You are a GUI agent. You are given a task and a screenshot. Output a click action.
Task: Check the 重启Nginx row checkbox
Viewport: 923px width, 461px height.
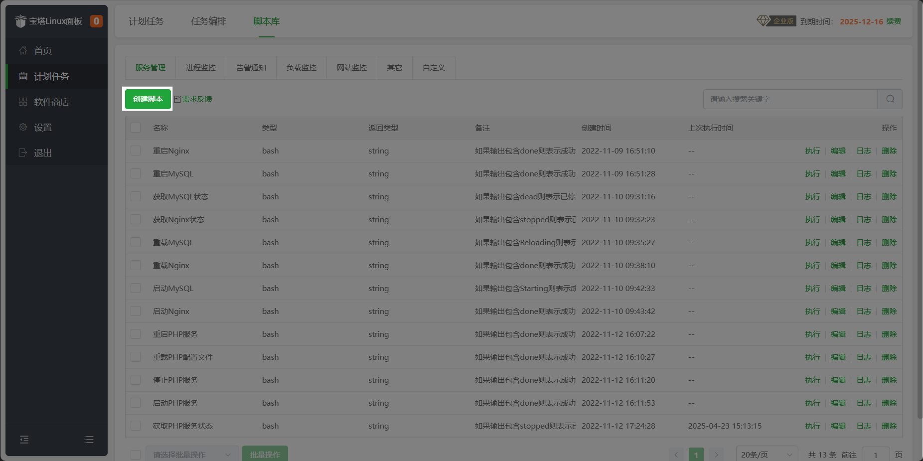click(136, 151)
